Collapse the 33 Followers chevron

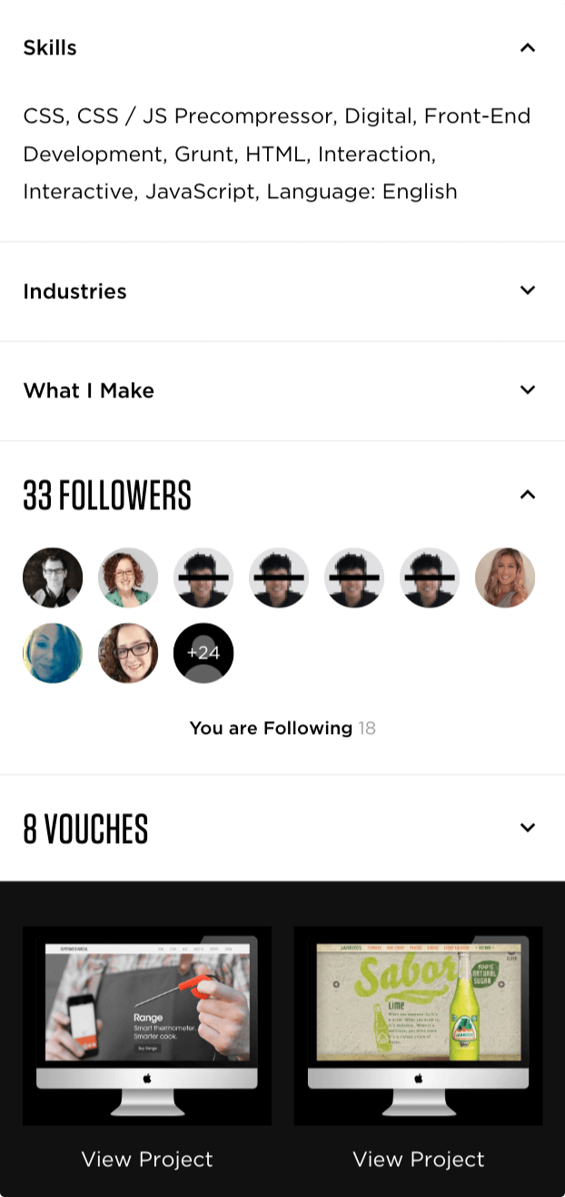click(x=528, y=495)
